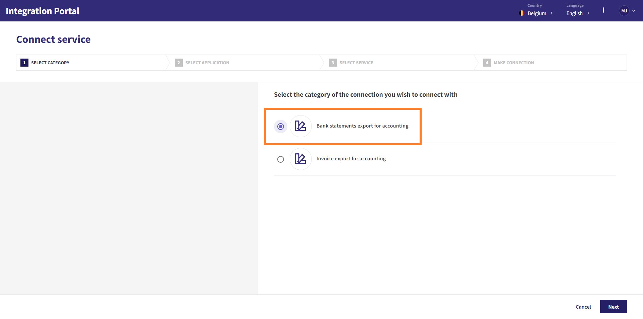
Task: Click the Cancel button
Action: tap(583, 307)
